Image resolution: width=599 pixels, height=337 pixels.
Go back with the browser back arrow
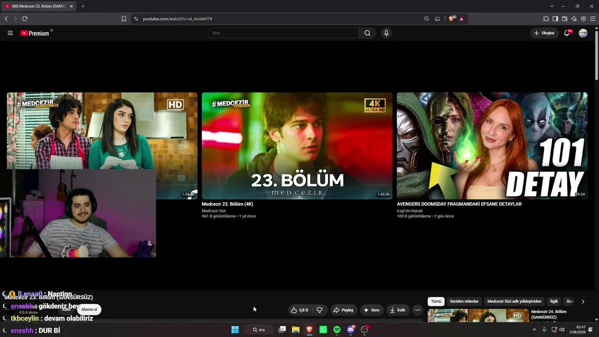(x=6, y=19)
